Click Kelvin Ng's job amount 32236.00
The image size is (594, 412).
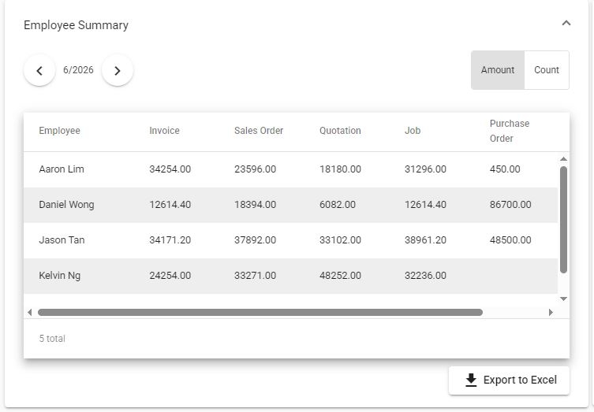click(425, 276)
